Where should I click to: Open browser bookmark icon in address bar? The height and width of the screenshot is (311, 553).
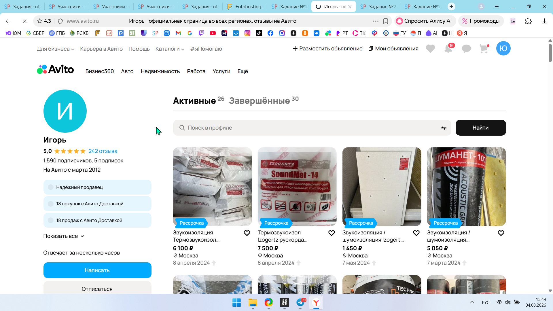point(386,21)
